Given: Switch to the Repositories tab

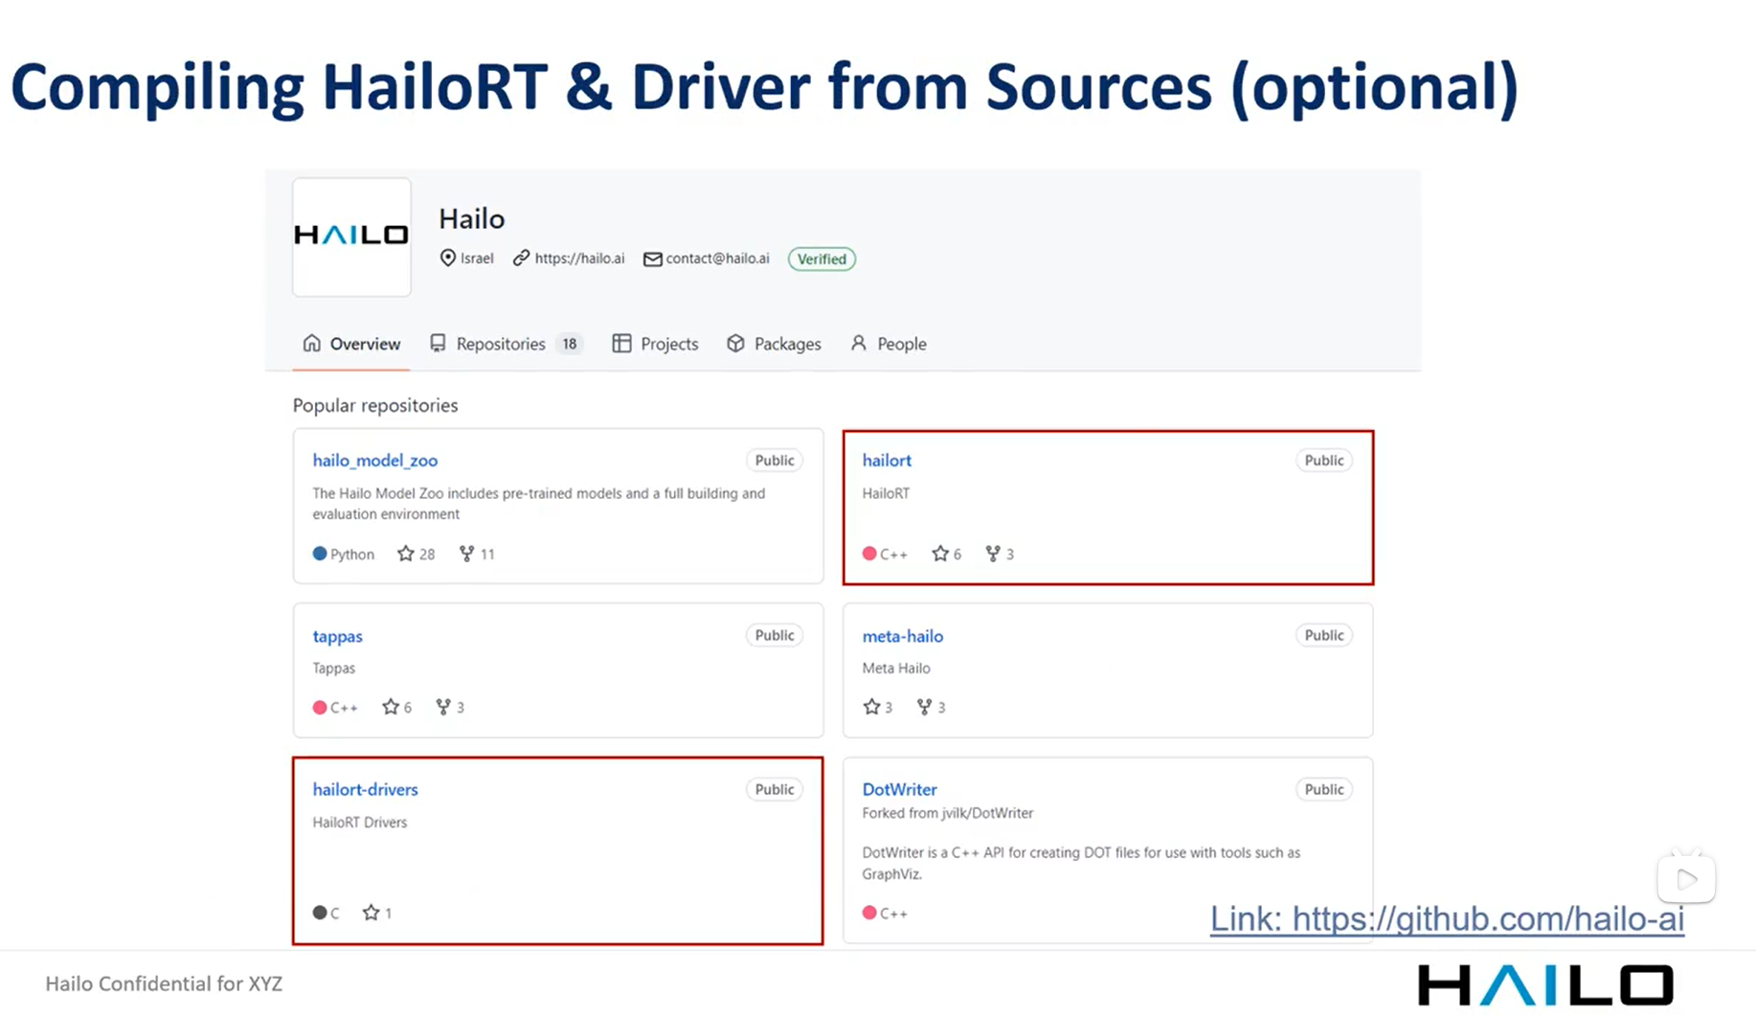Looking at the screenshot, I should [x=505, y=344].
